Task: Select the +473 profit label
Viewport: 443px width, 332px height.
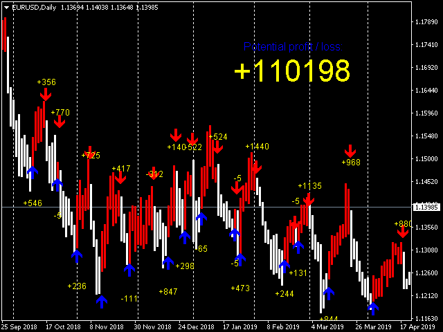Action: [240, 288]
